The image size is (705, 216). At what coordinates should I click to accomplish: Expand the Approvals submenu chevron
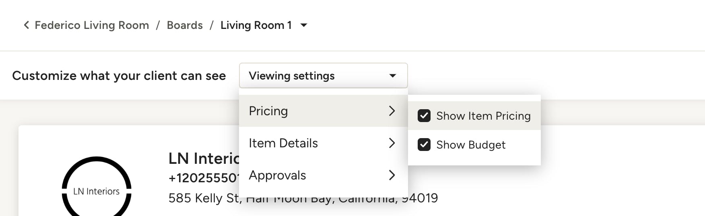[x=392, y=175]
